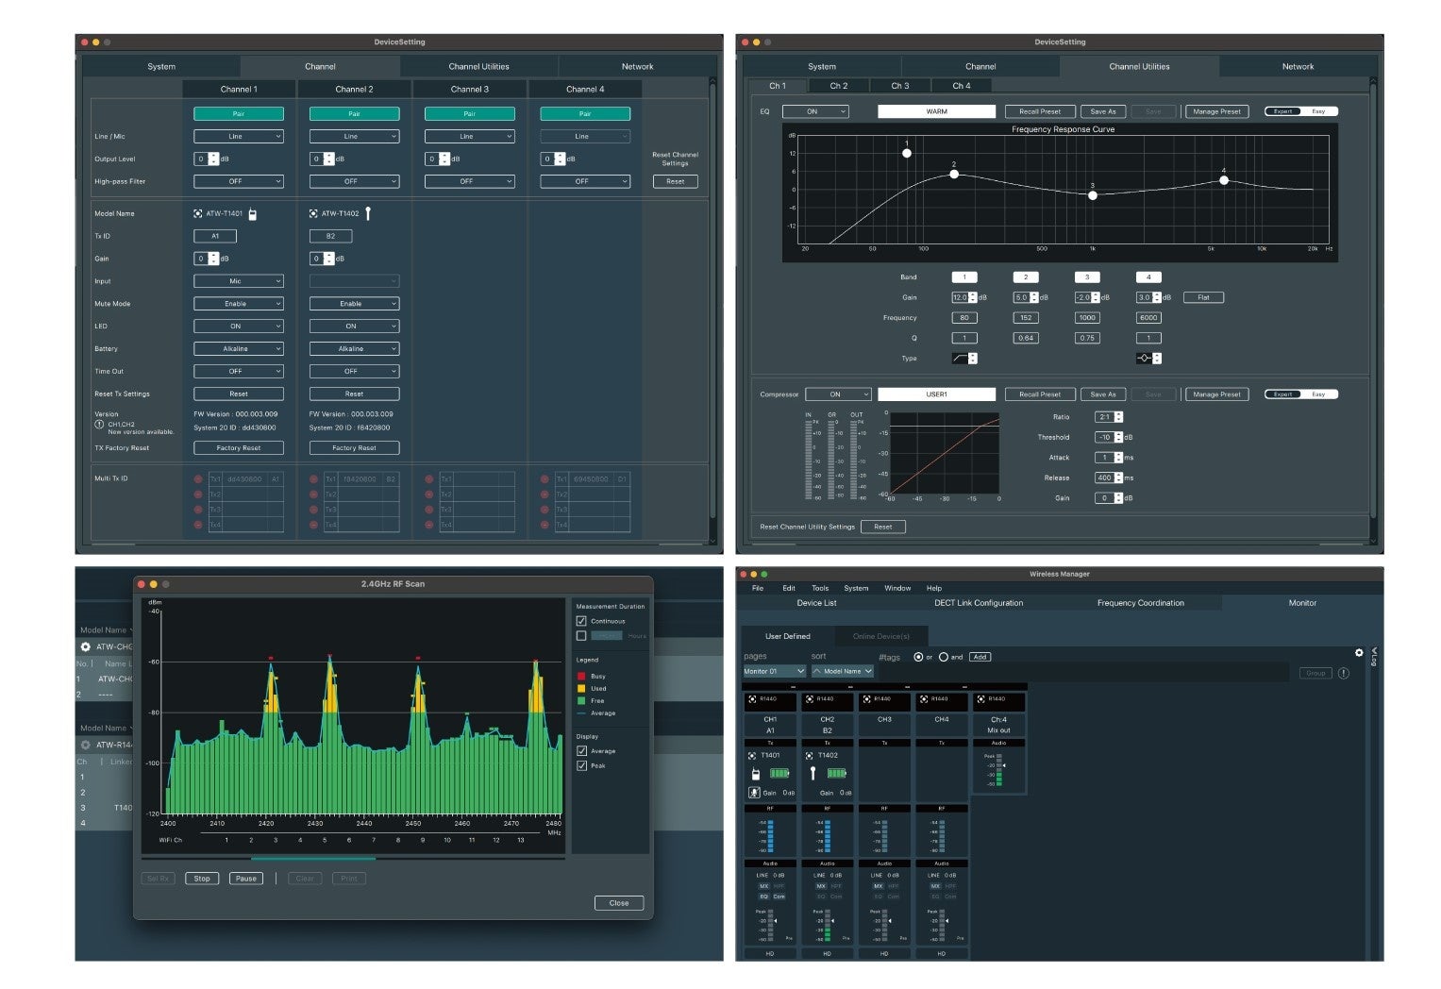
Task: Open the DECT Link Configuration tab
Action: 978,603
